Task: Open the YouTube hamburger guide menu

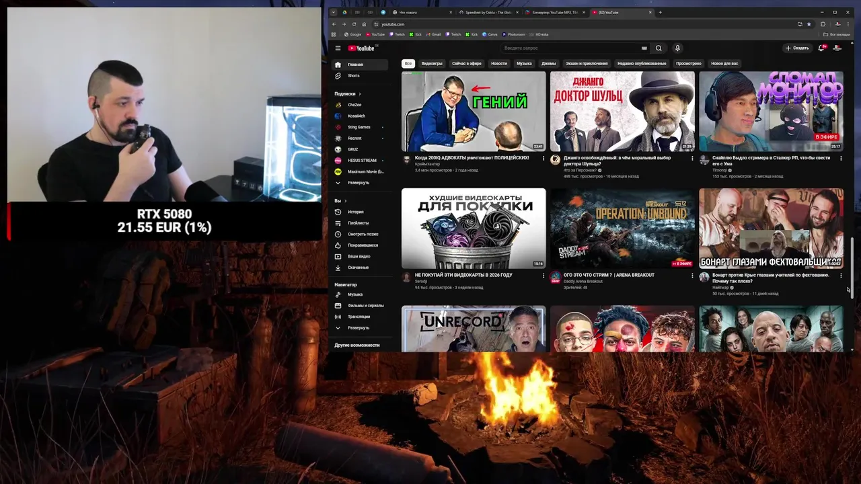Action: 338,48
